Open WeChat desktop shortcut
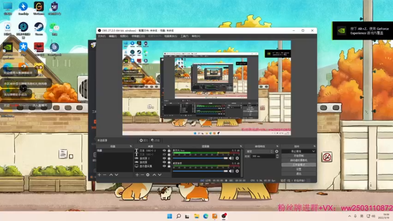Screen dimensions: 393x221 [55, 28]
